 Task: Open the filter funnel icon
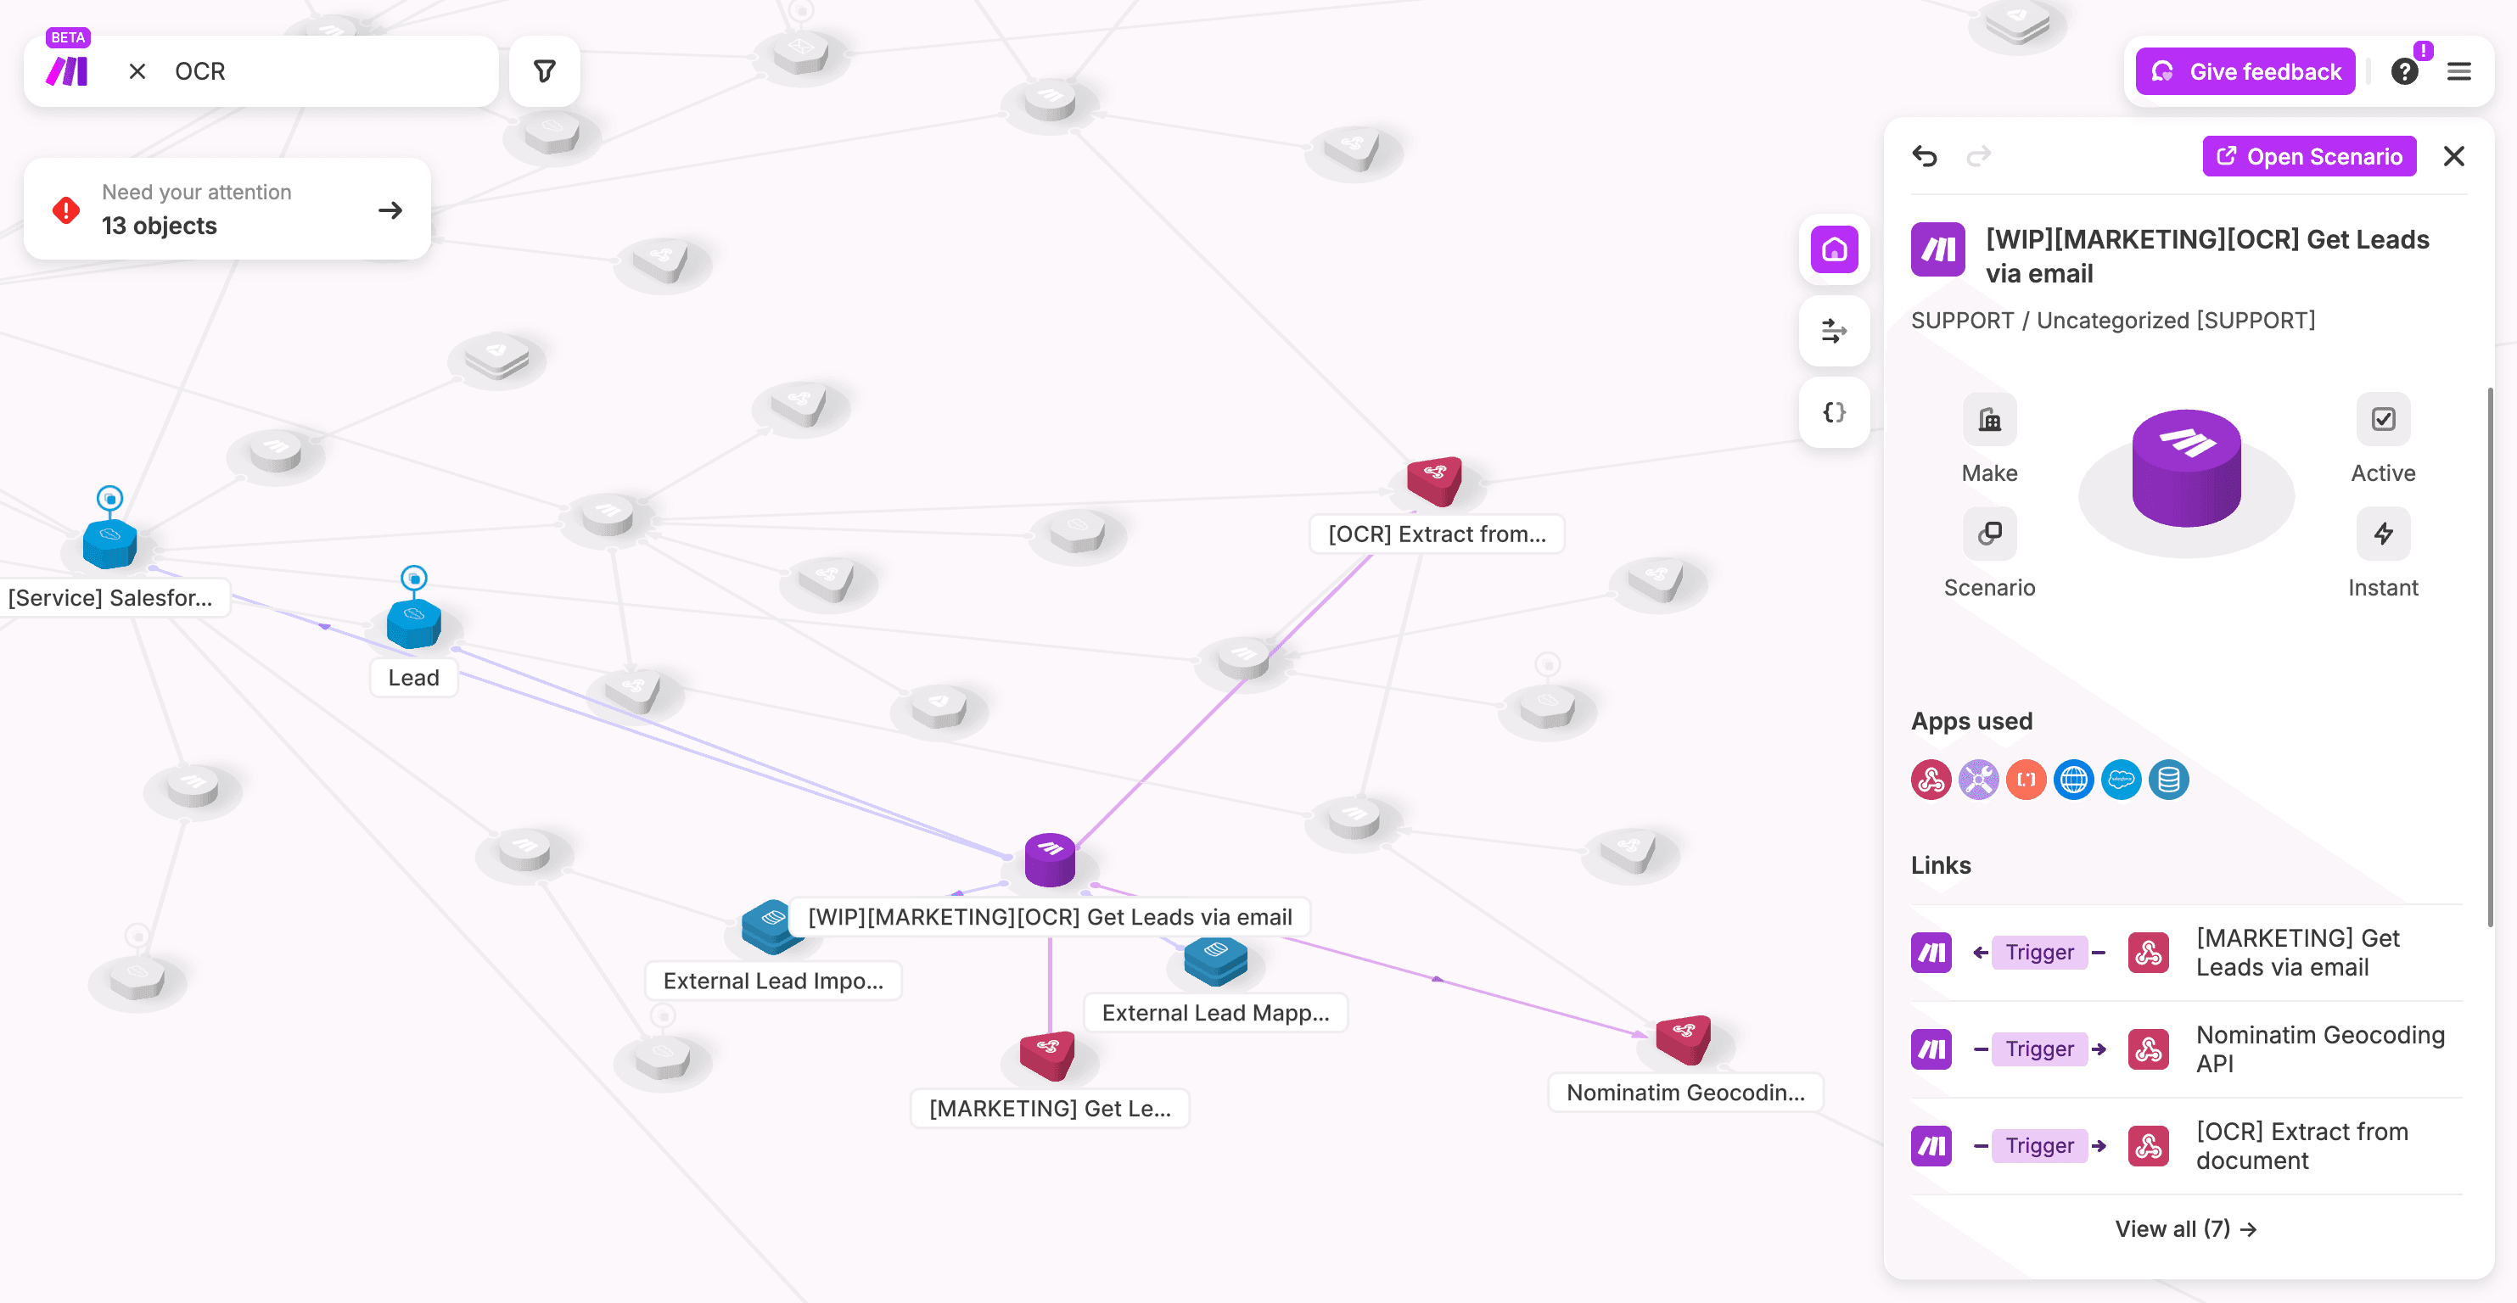point(544,71)
